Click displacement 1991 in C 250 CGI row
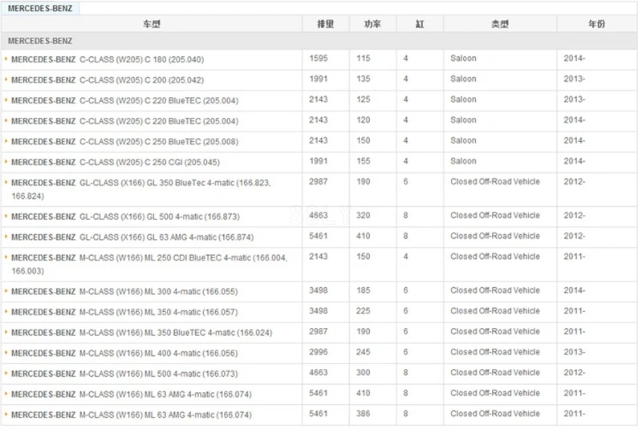The width and height of the screenshot is (642, 429). pyautogui.click(x=319, y=161)
